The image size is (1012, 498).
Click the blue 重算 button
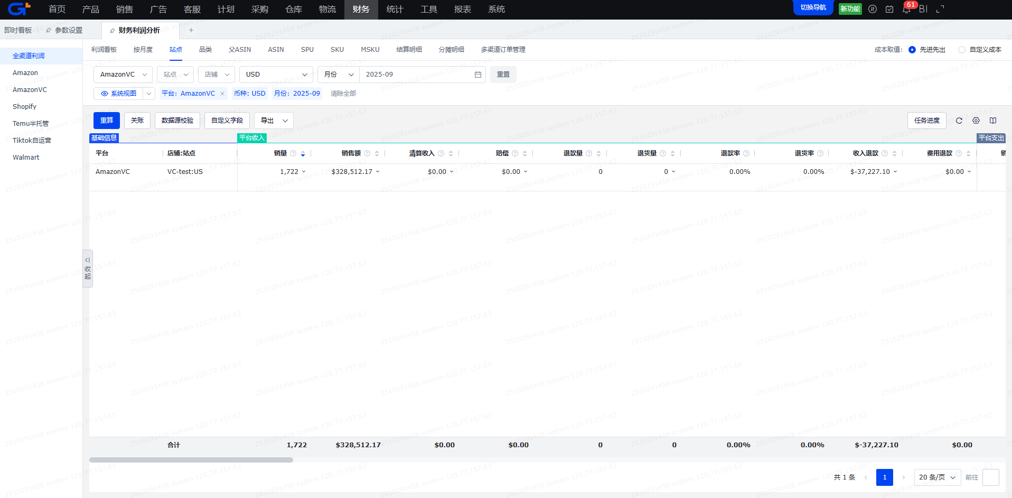pyautogui.click(x=107, y=121)
